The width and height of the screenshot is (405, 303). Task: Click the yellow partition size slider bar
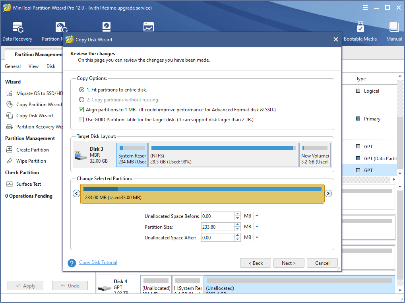202,194
